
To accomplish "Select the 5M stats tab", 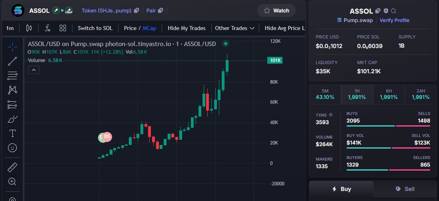I will pos(325,94).
